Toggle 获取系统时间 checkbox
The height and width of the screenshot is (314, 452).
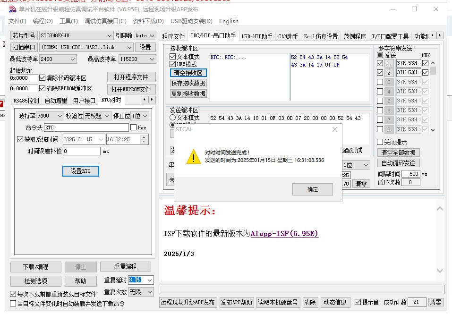(x=20, y=139)
